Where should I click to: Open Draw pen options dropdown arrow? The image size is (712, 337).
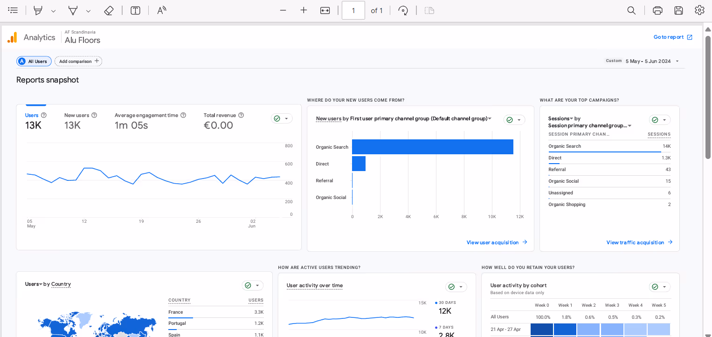88,11
